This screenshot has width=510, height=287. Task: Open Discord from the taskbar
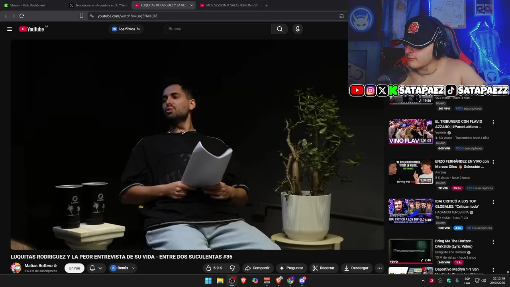pyautogui.click(x=302, y=281)
